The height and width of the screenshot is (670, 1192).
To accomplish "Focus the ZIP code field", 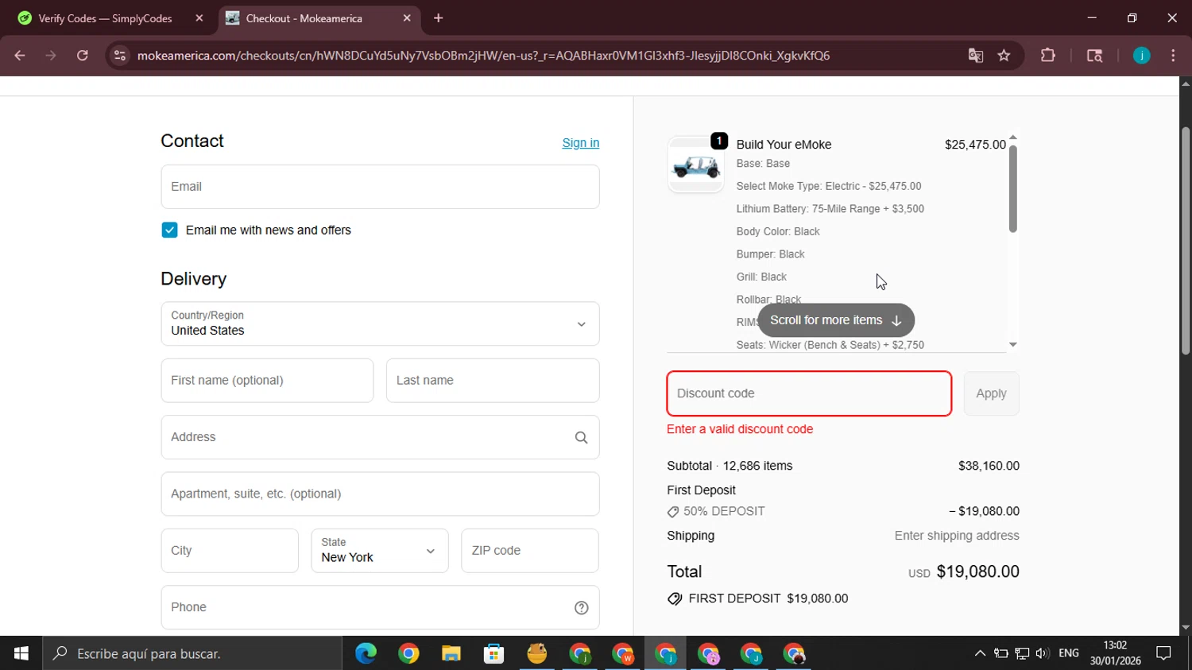I will [x=530, y=550].
